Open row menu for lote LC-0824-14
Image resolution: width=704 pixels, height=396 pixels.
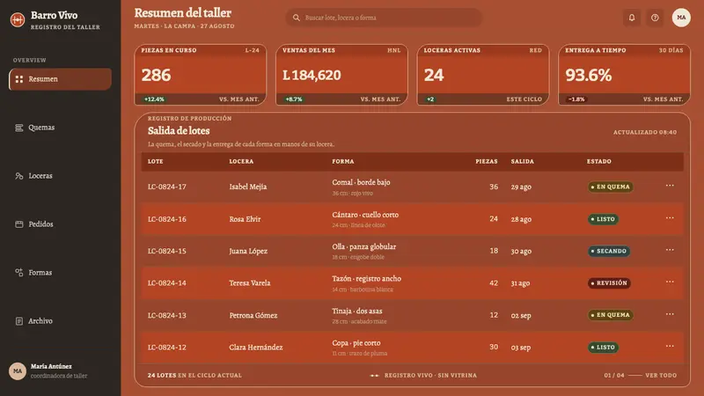pyautogui.click(x=670, y=282)
